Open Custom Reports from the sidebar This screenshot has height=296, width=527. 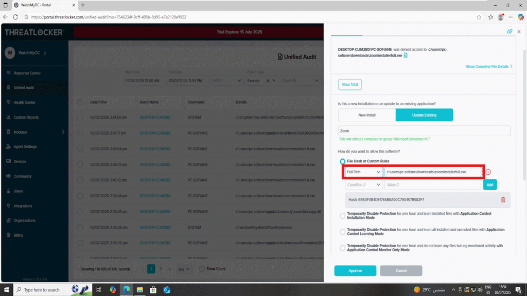[x=26, y=117]
